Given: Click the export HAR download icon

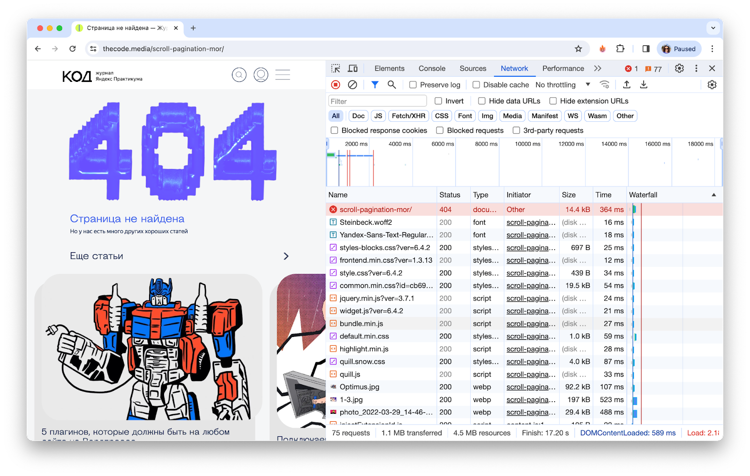Looking at the screenshot, I should [644, 85].
